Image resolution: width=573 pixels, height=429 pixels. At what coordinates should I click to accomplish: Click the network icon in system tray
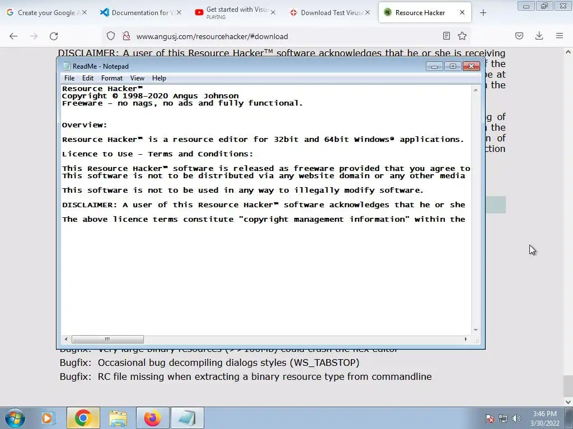[503, 418]
